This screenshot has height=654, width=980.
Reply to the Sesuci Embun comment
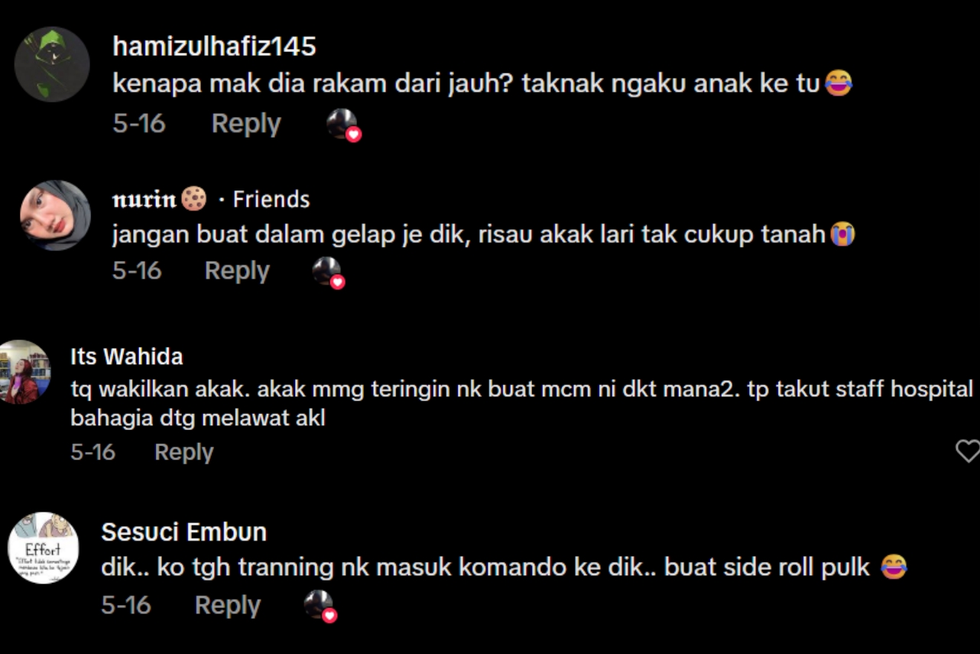point(228,605)
